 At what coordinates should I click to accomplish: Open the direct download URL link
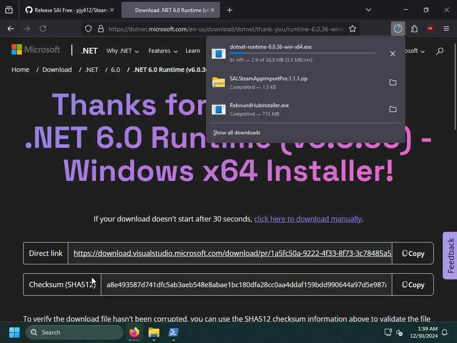(232, 253)
